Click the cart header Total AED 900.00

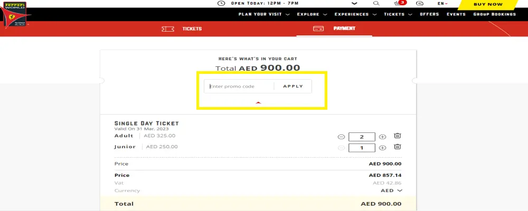(258, 68)
